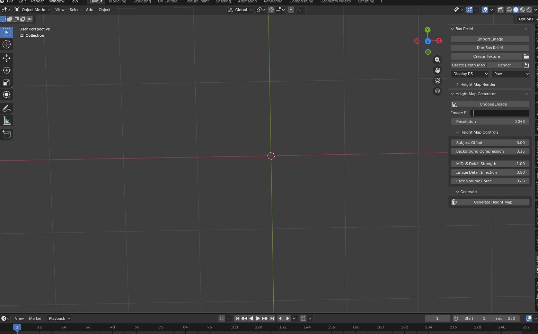Select the Measure tool

point(7,120)
